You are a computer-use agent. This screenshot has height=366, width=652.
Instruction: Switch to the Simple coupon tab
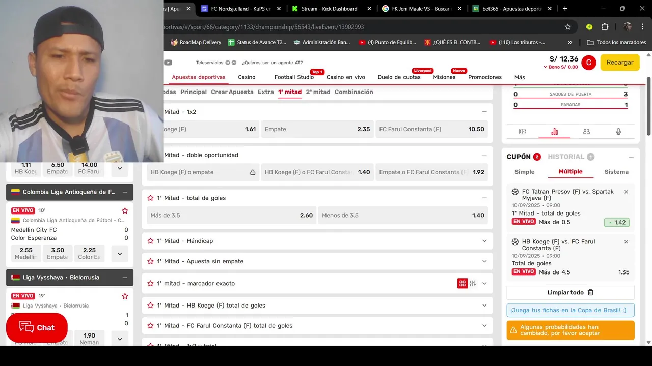tap(525, 172)
